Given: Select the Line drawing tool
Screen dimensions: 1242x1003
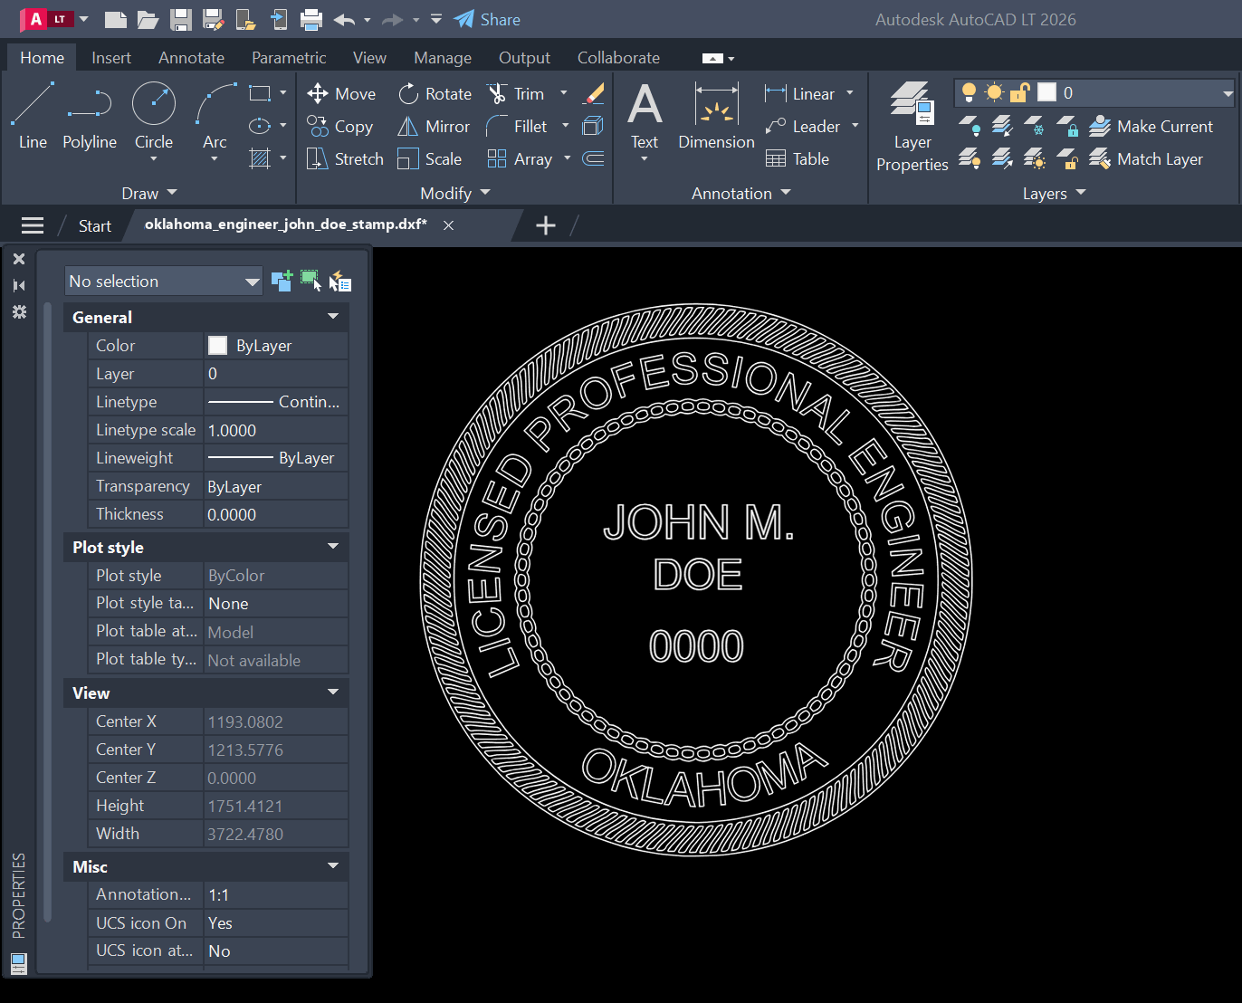Looking at the screenshot, I should [x=33, y=116].
